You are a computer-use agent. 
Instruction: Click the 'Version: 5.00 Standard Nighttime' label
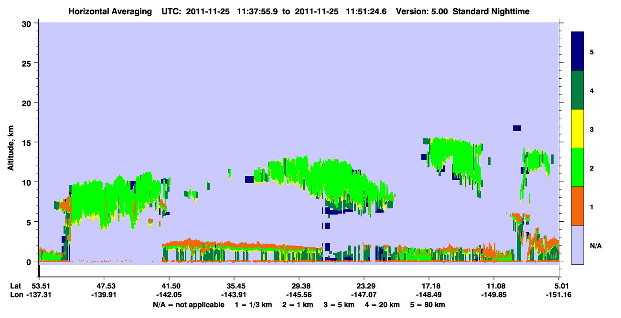pos(462,11)
